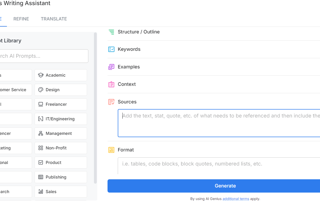Click the code brackets icon for IT/Engineering
Viewport: 320px width, 201px height.
[41, 119]
